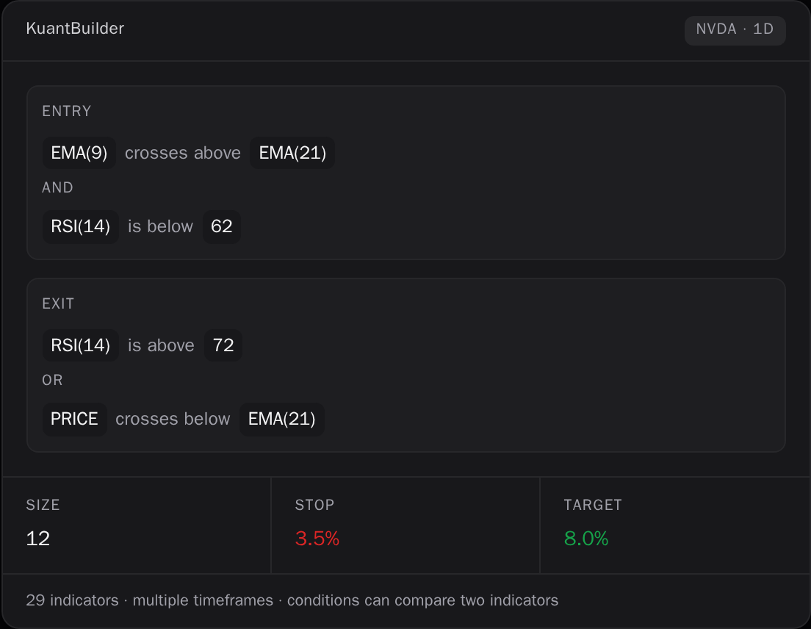Image resolution: width=811 pixels, height=629 pixels.
Task: Click the KuantBuilder title
Action: (75, 29)
